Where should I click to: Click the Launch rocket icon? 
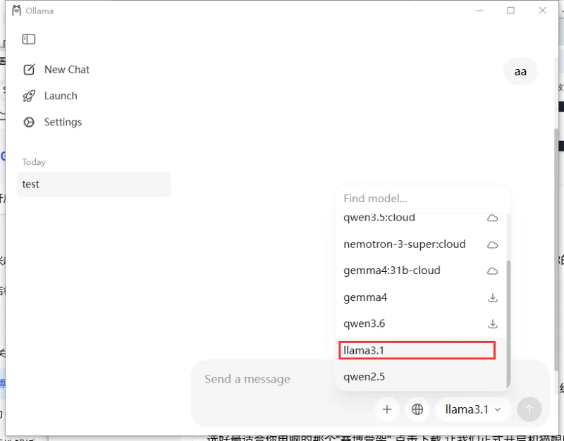29,96
